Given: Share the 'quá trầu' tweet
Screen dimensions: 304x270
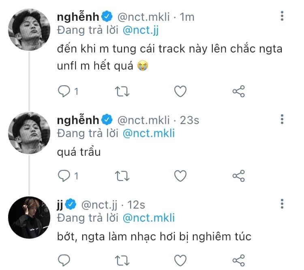Looking at the screenshot, I should (238, 176).
